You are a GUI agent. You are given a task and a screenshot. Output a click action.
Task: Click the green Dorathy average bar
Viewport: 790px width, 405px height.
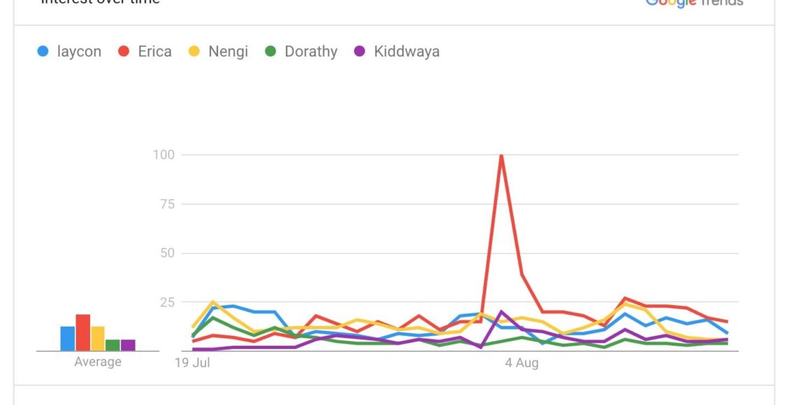tap(113, 345)
